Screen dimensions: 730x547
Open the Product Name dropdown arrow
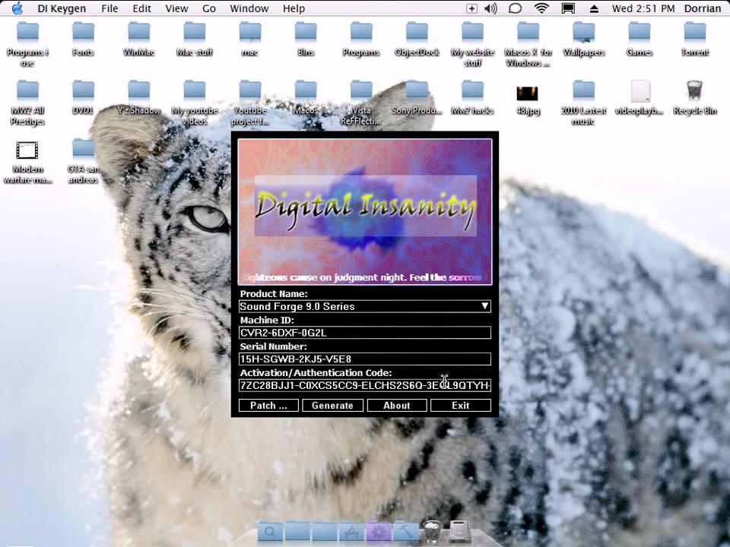484,306
